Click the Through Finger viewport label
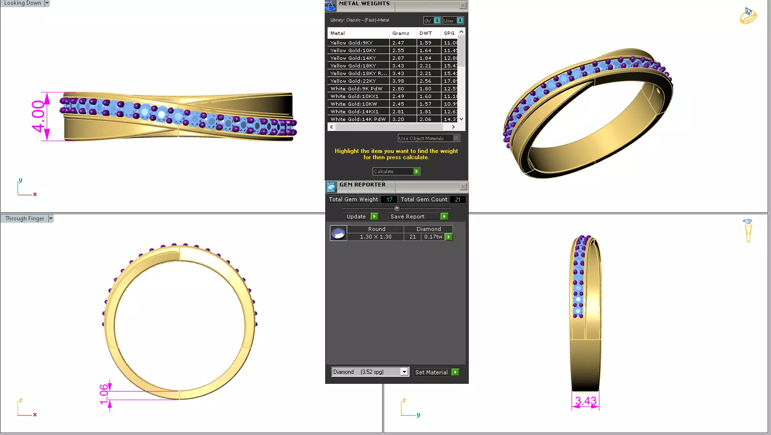This screenshot has width=771, height=435. (24, 218)
